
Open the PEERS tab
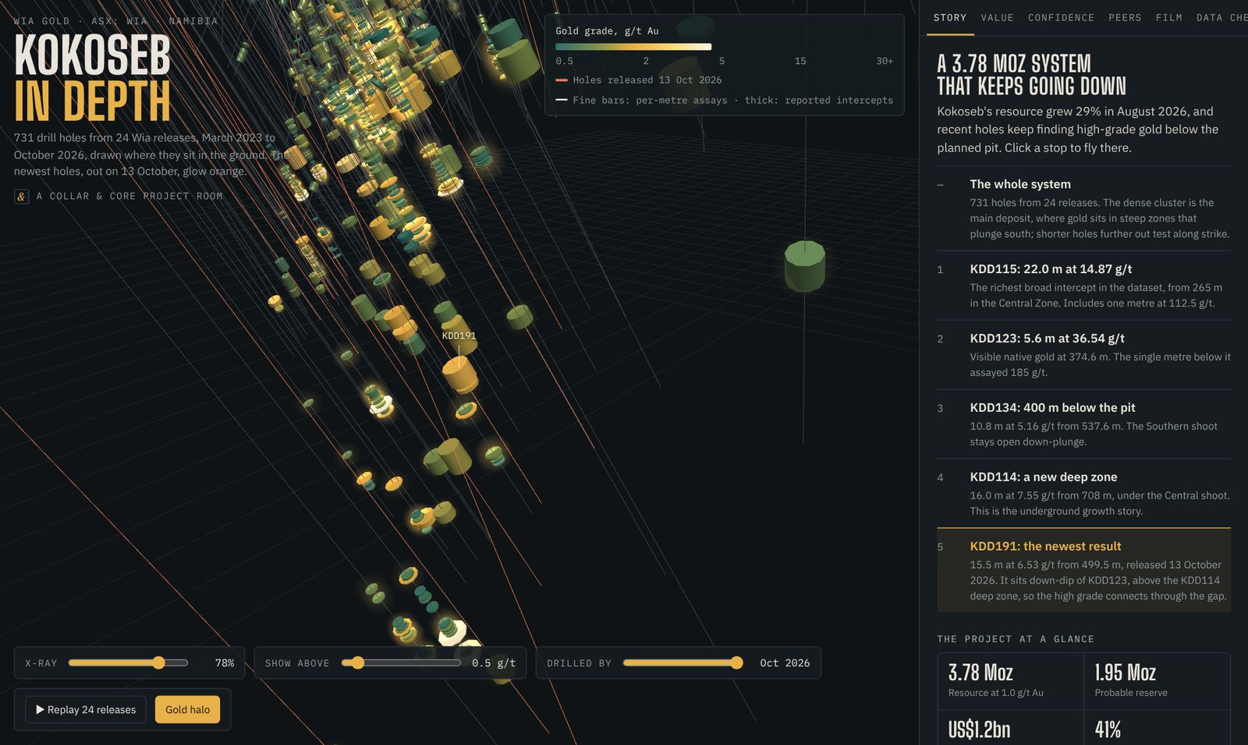click(1125, 18)
